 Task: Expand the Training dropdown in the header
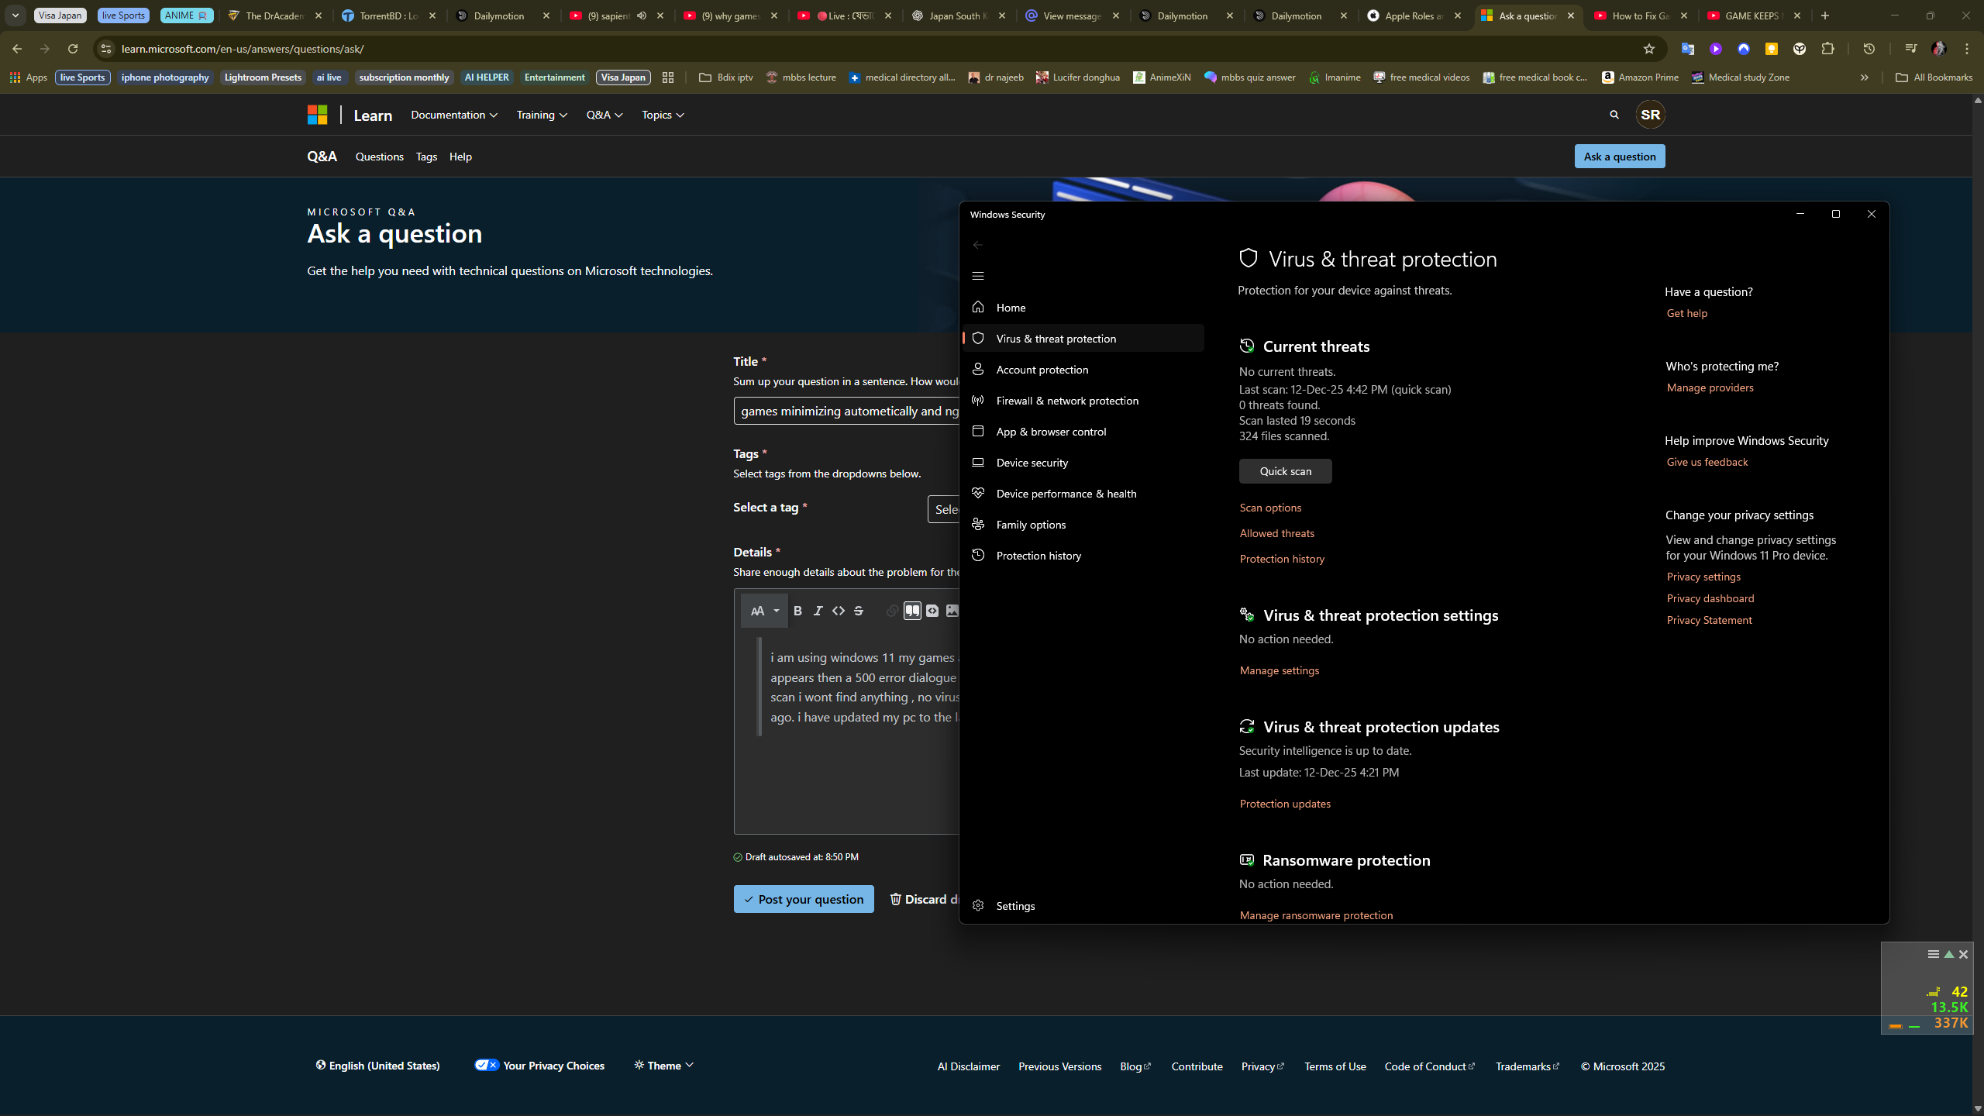pos(542,115)
